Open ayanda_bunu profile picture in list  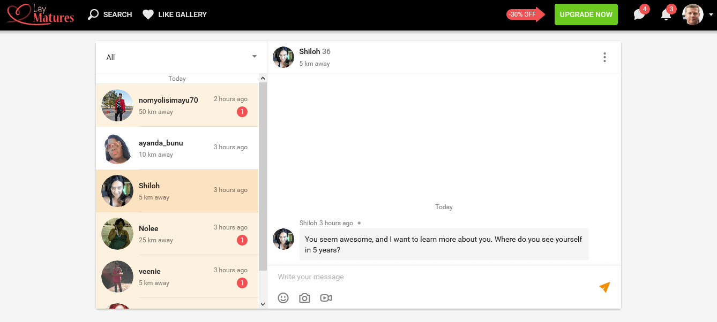[x=117, y=148]
